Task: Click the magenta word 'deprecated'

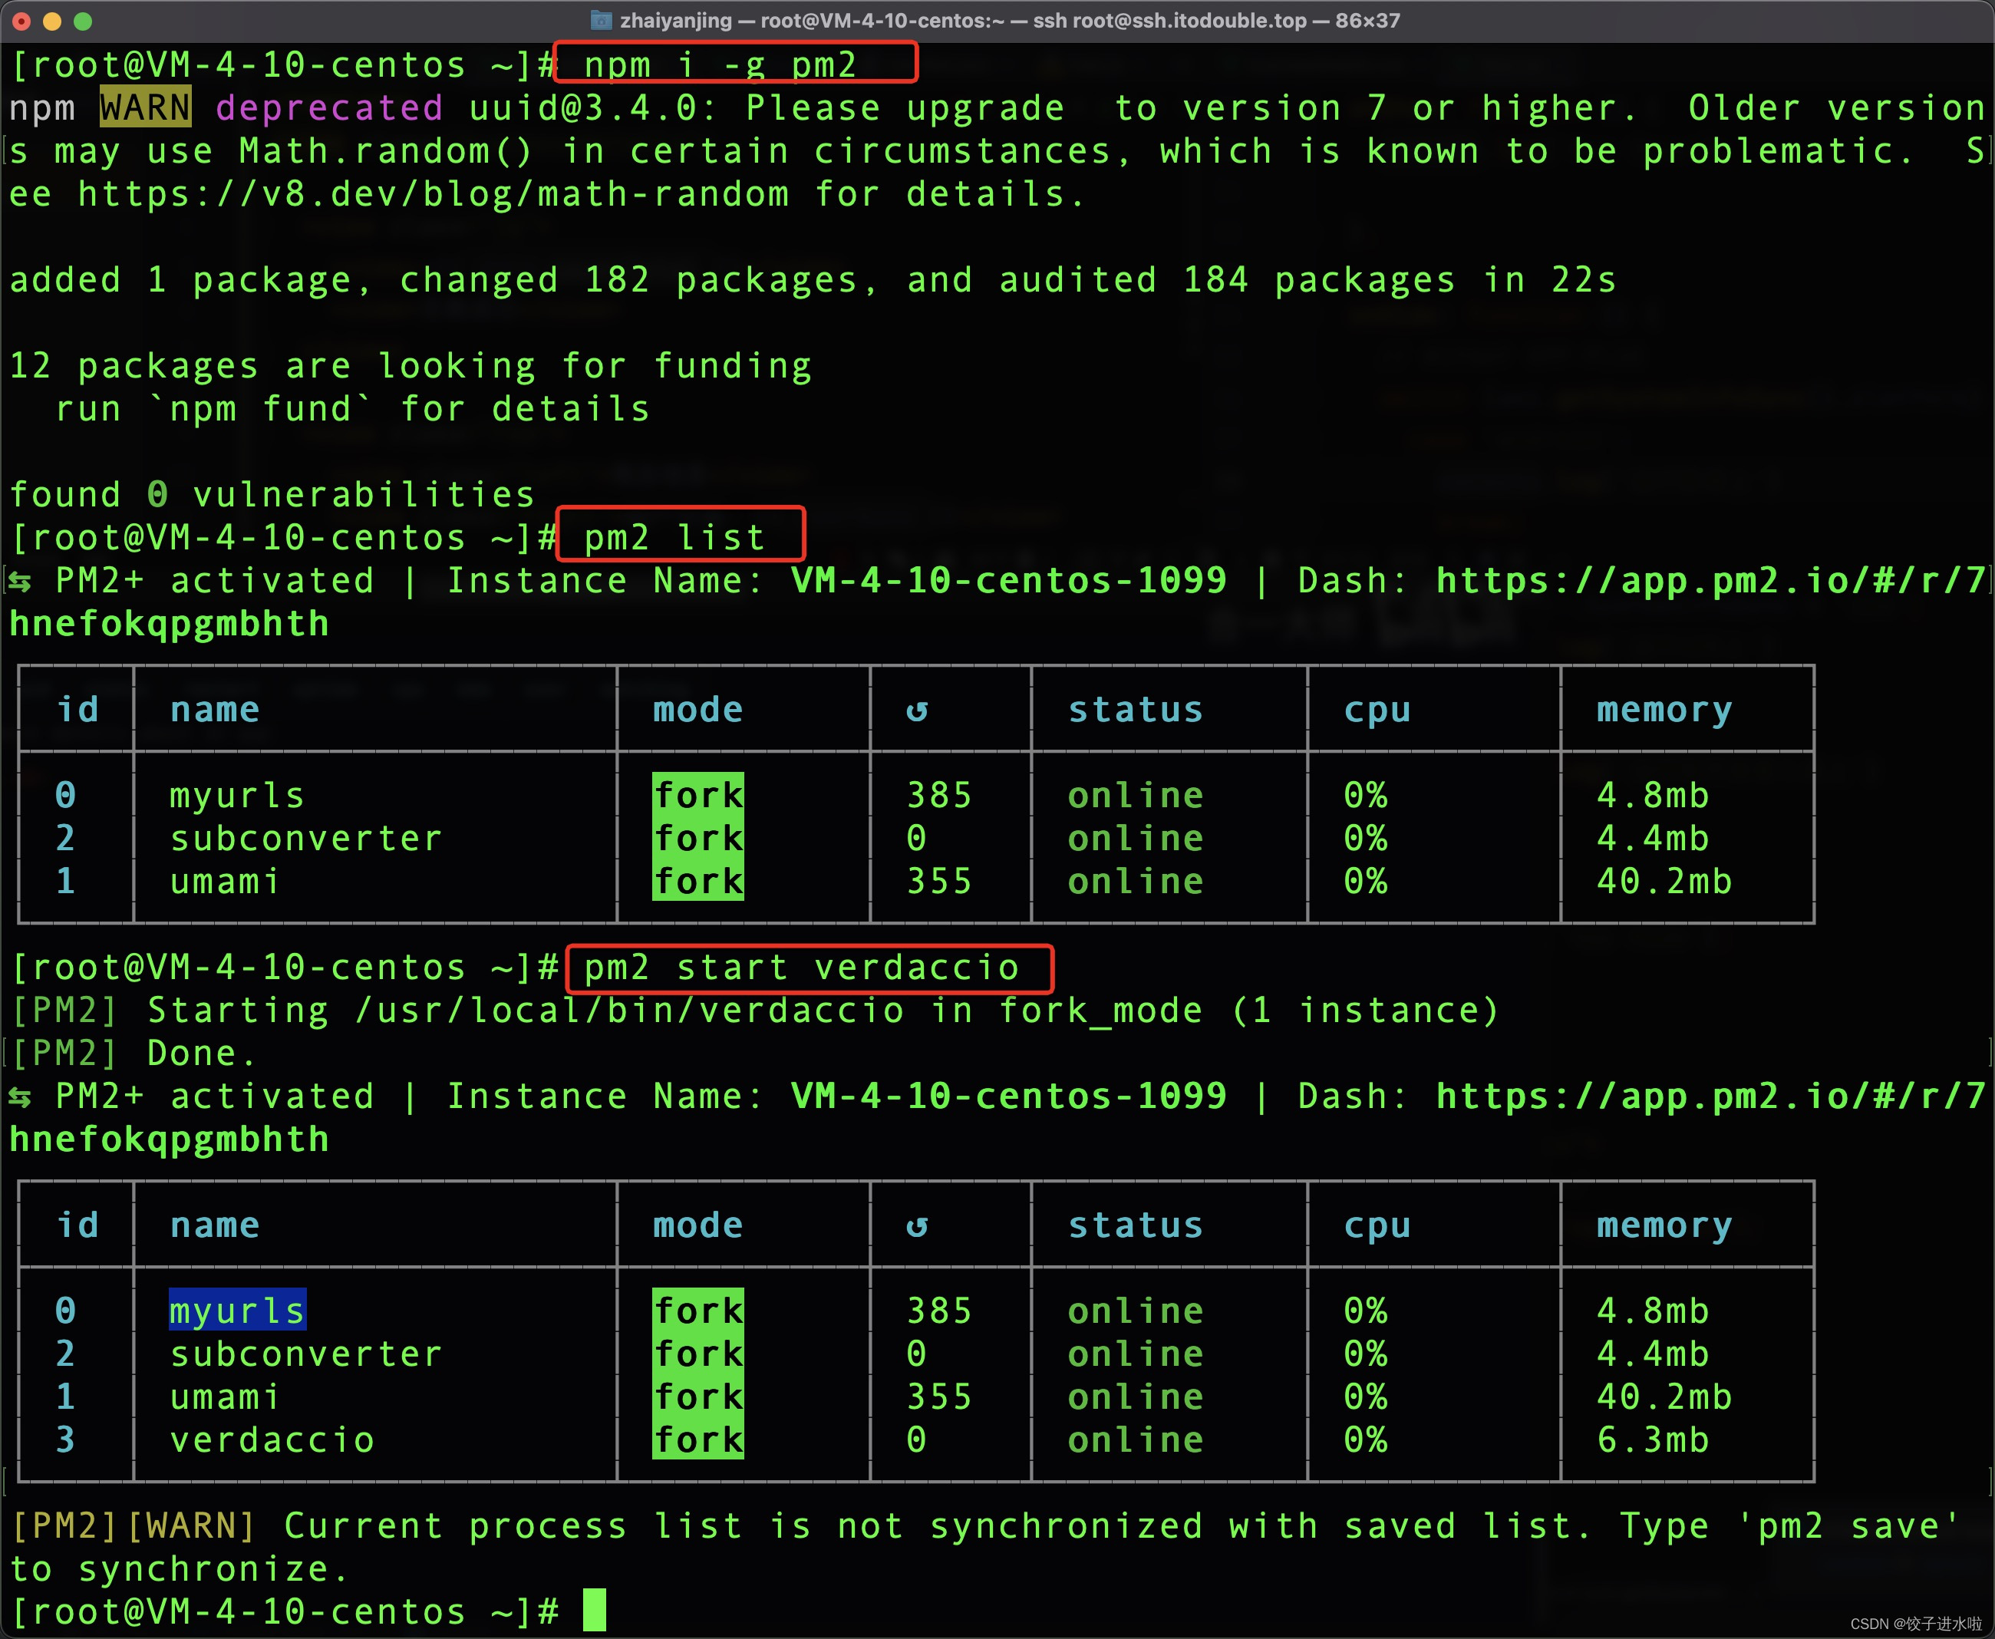Action: [329, 107]
